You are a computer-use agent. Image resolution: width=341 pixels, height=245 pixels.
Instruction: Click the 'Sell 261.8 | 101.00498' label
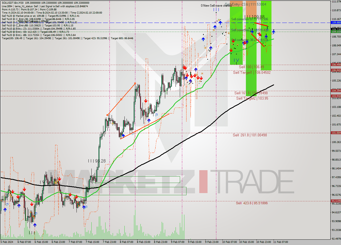(x=250, y=135)
